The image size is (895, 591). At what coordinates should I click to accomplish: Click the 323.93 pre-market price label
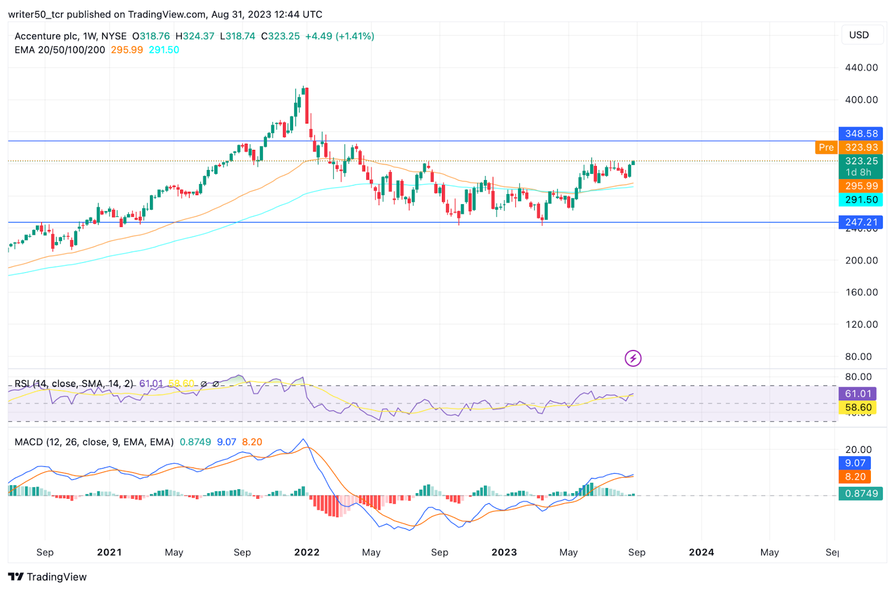pyautogui.click(x=860, y=147)
